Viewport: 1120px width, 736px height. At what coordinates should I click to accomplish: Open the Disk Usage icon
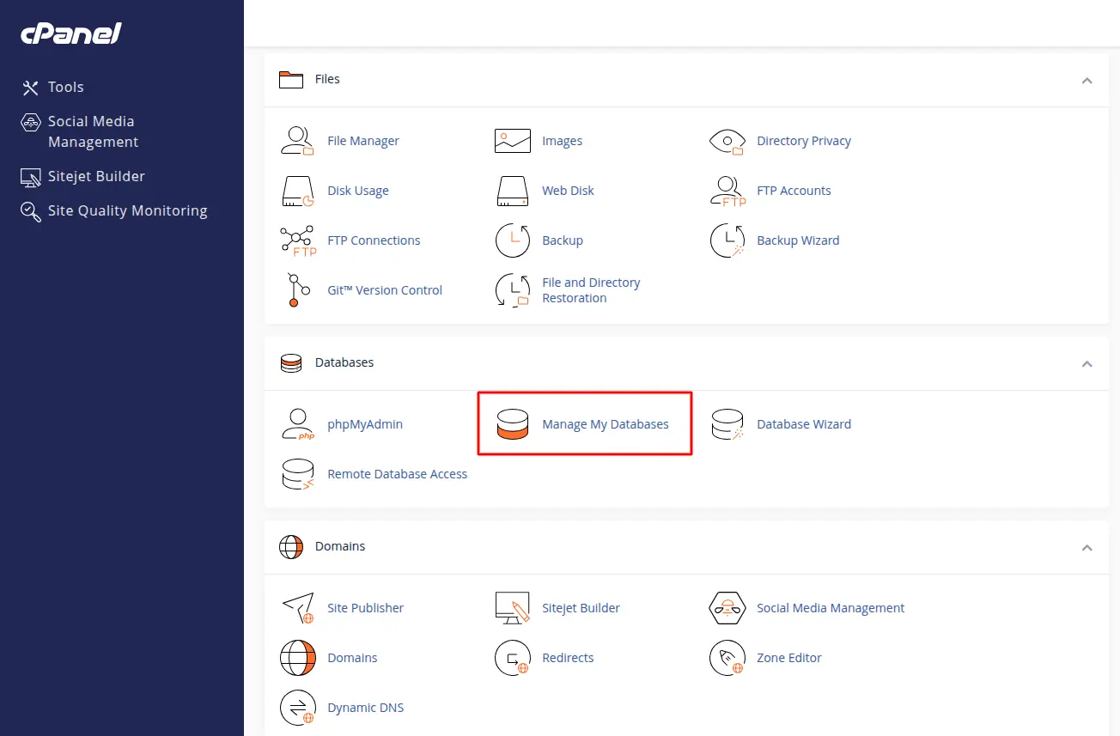pos(297,191)
